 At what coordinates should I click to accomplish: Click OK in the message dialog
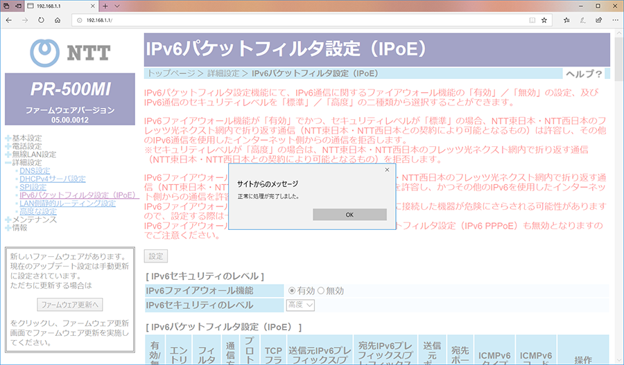point(349,215)
